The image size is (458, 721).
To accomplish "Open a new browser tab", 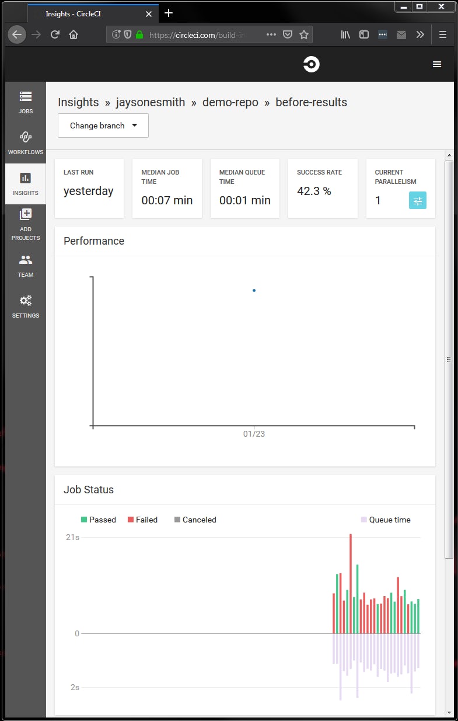I will [x=169, y=13].
